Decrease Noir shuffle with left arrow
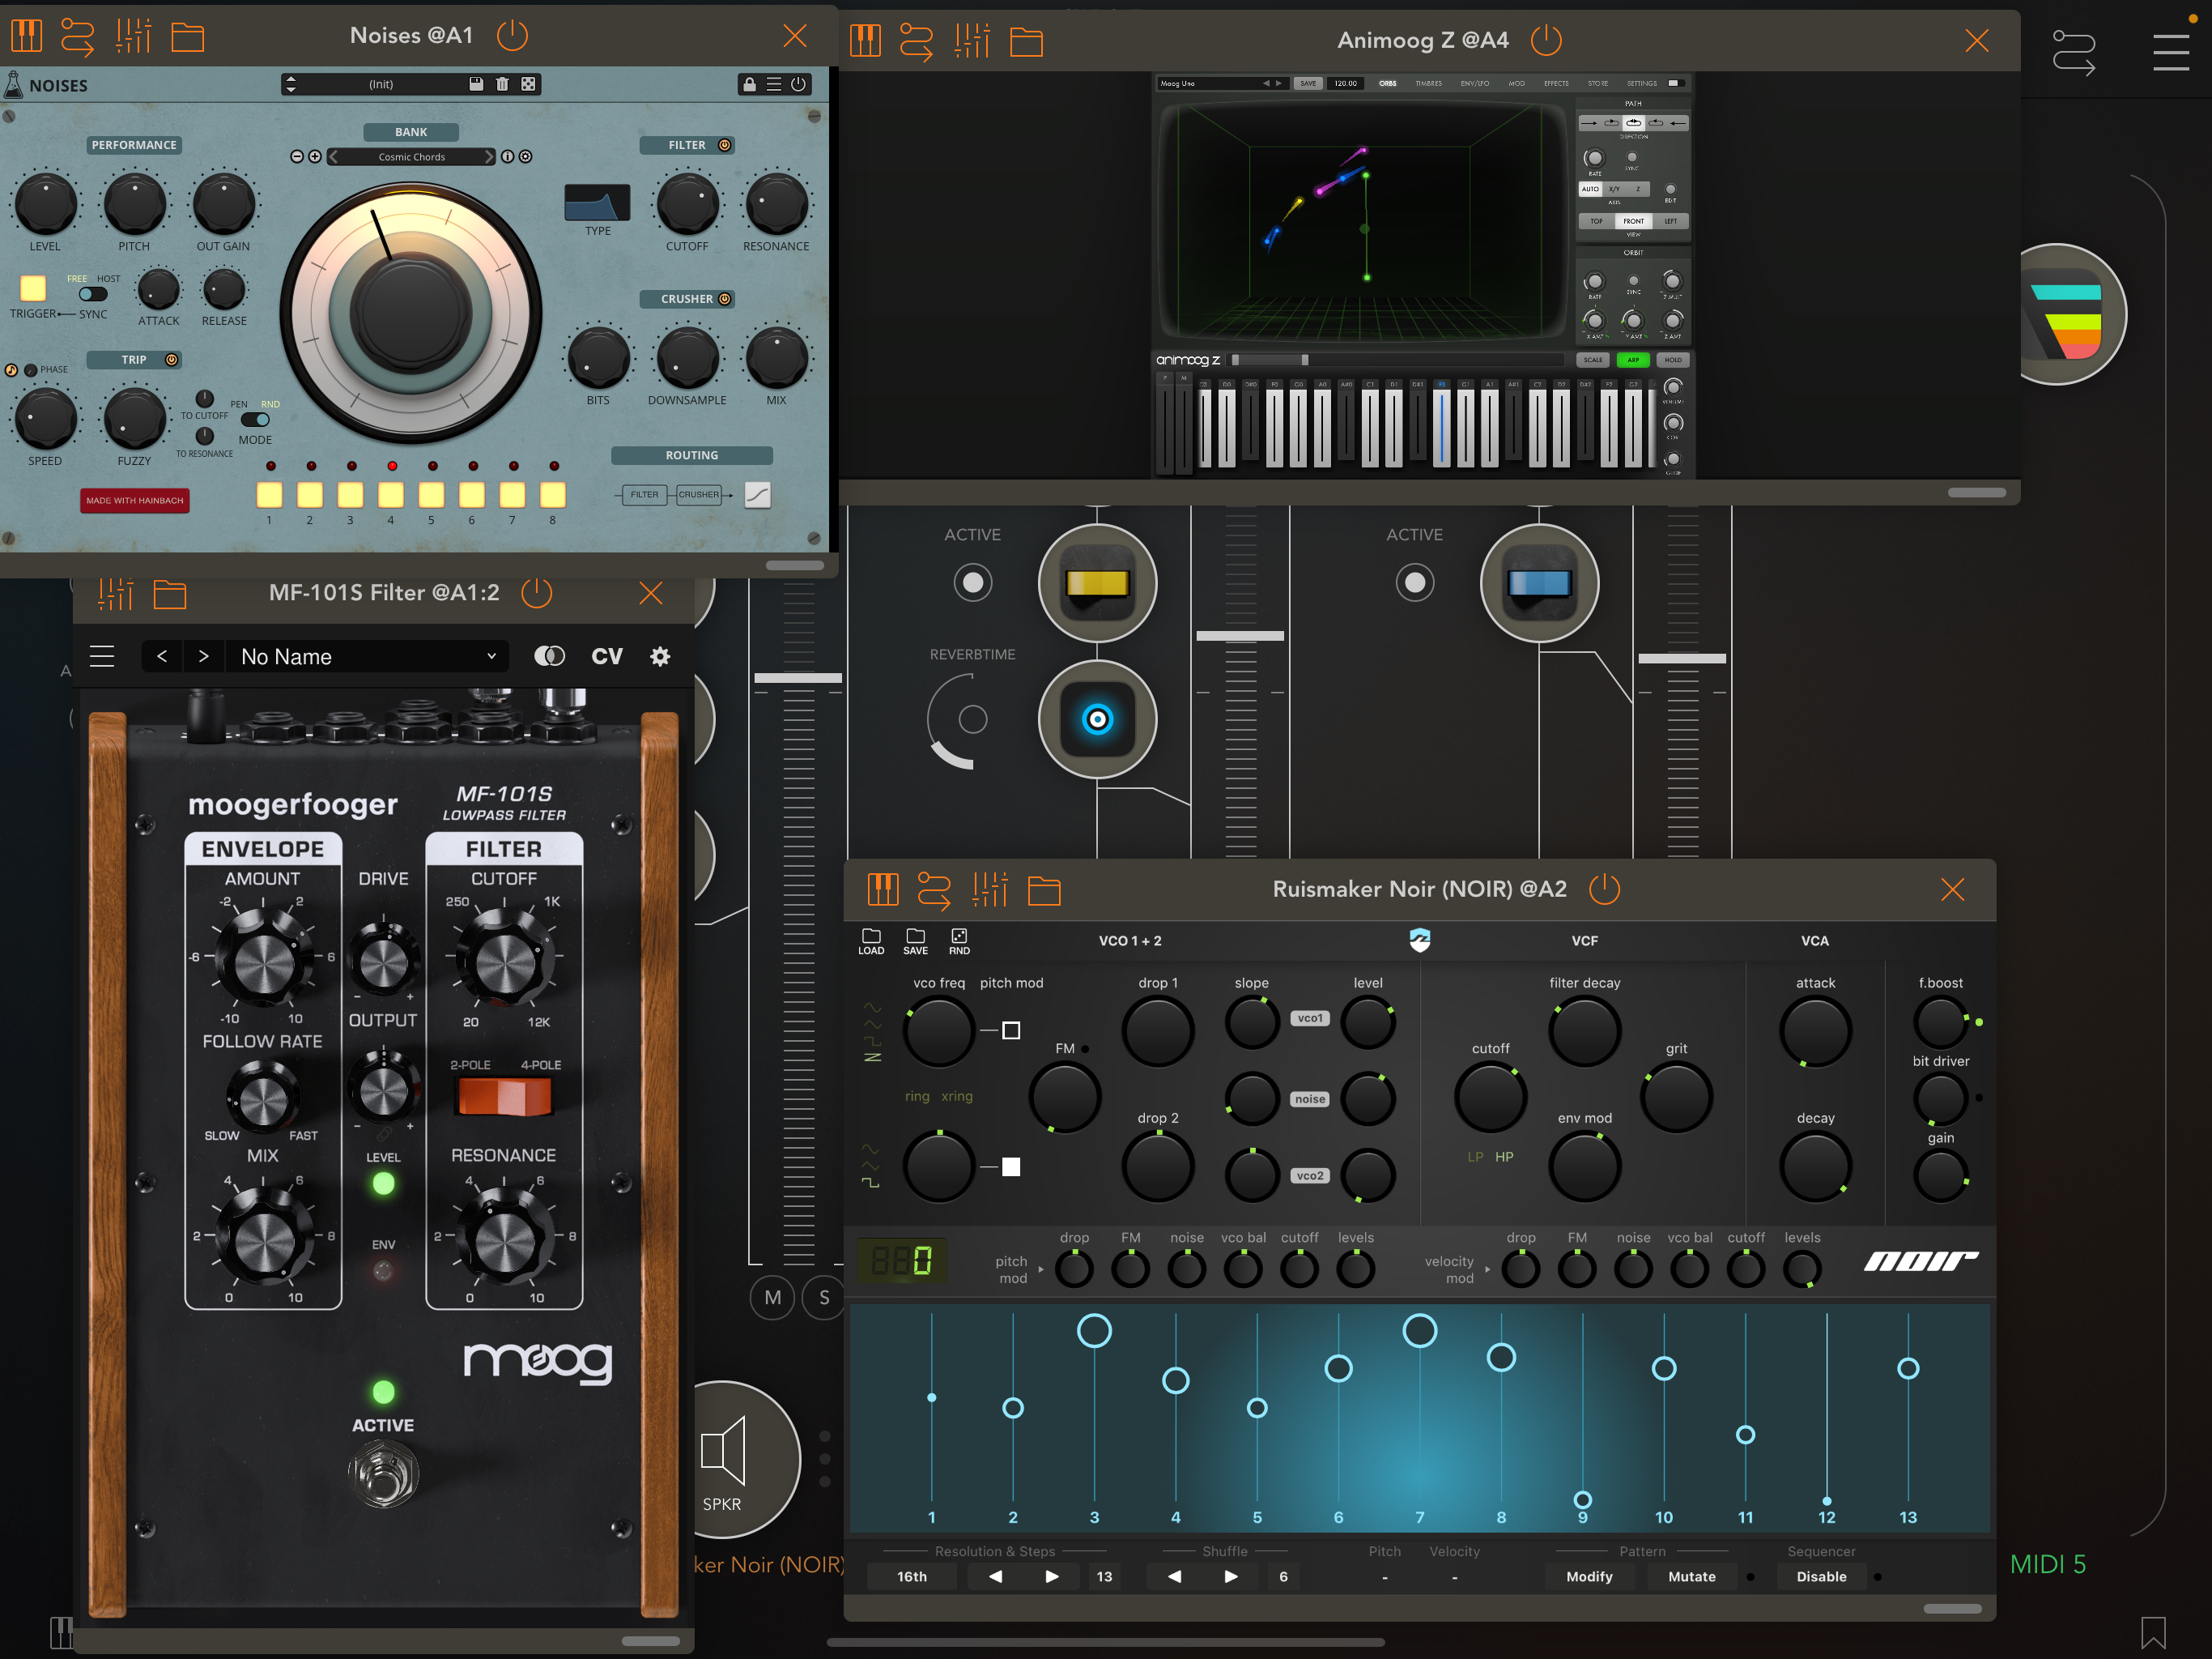2212x1659 pixels. click(x=1175, y=1576)
